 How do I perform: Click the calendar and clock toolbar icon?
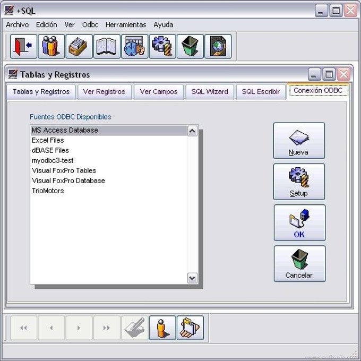pyautogui.click(x=135, y=46)
